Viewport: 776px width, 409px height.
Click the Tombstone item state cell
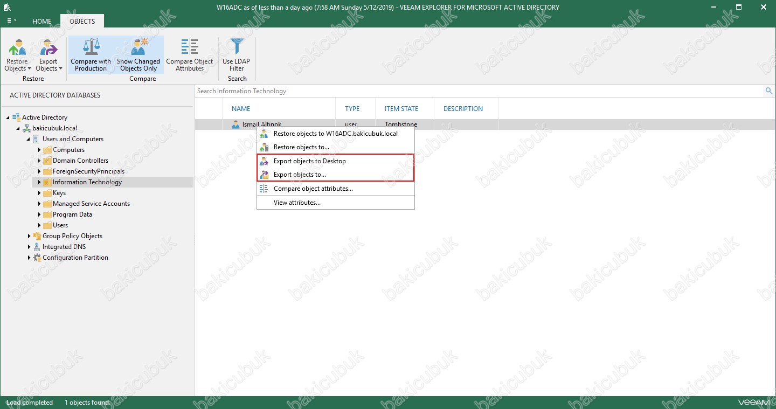401,124
